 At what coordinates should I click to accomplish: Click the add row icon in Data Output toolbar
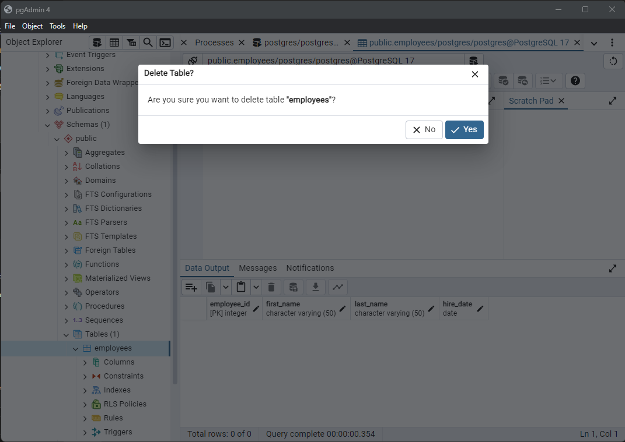click(191, 287)
